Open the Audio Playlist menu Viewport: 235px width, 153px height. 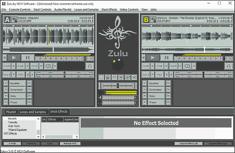coord(63,10)
